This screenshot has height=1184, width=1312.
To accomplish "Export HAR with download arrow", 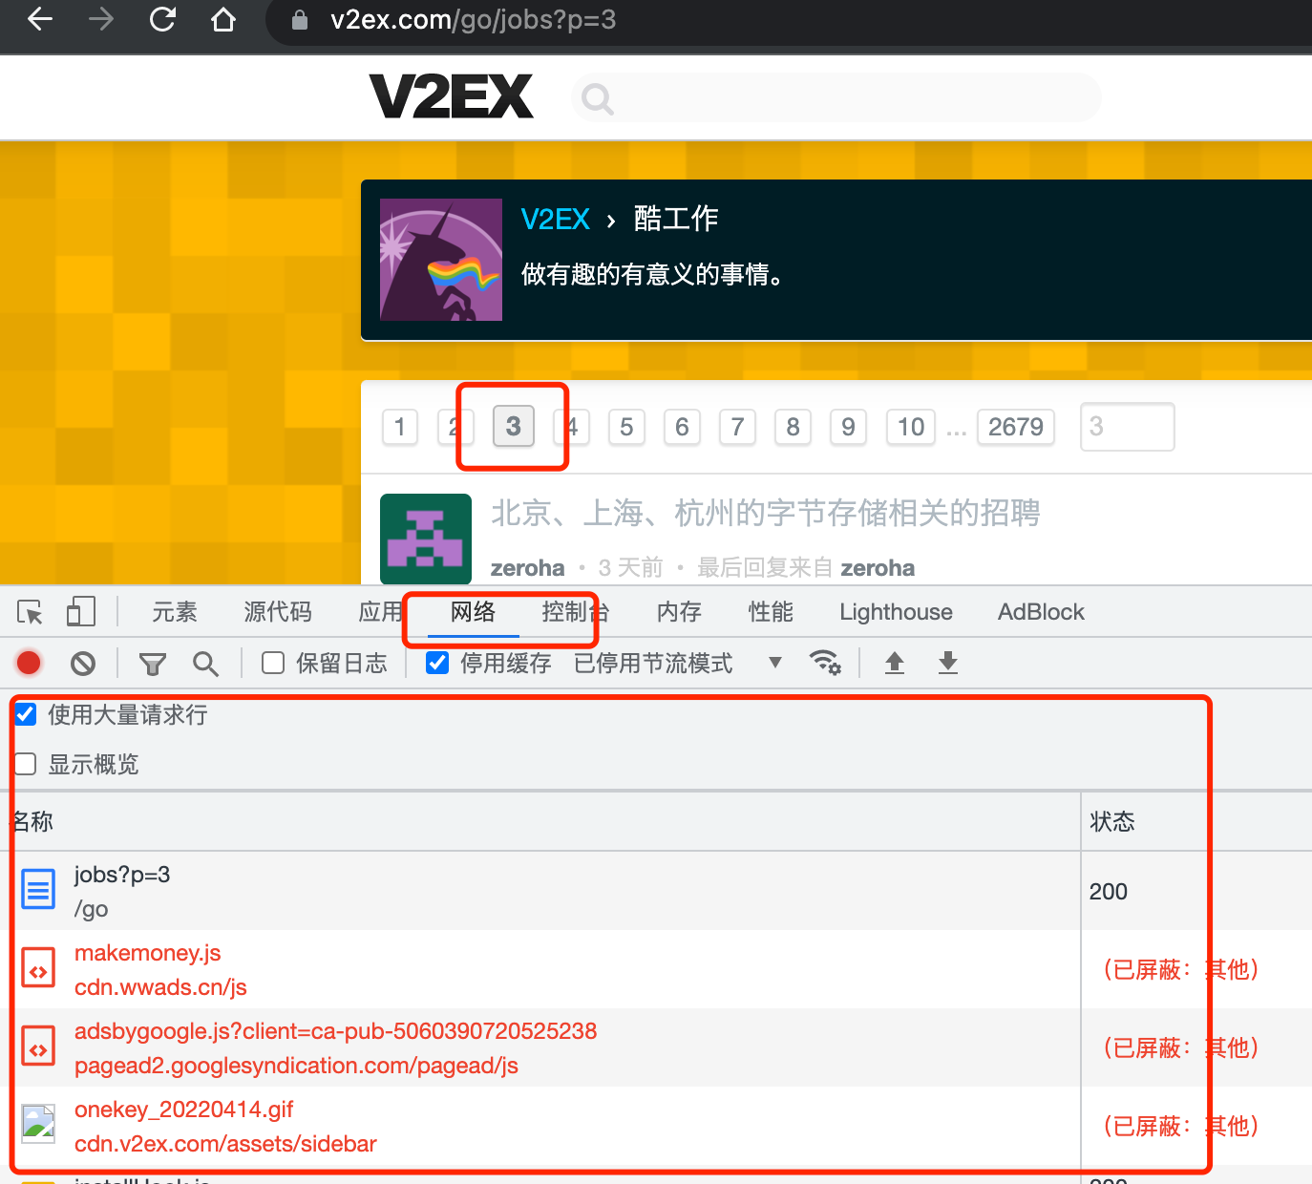I will (948, 663).
